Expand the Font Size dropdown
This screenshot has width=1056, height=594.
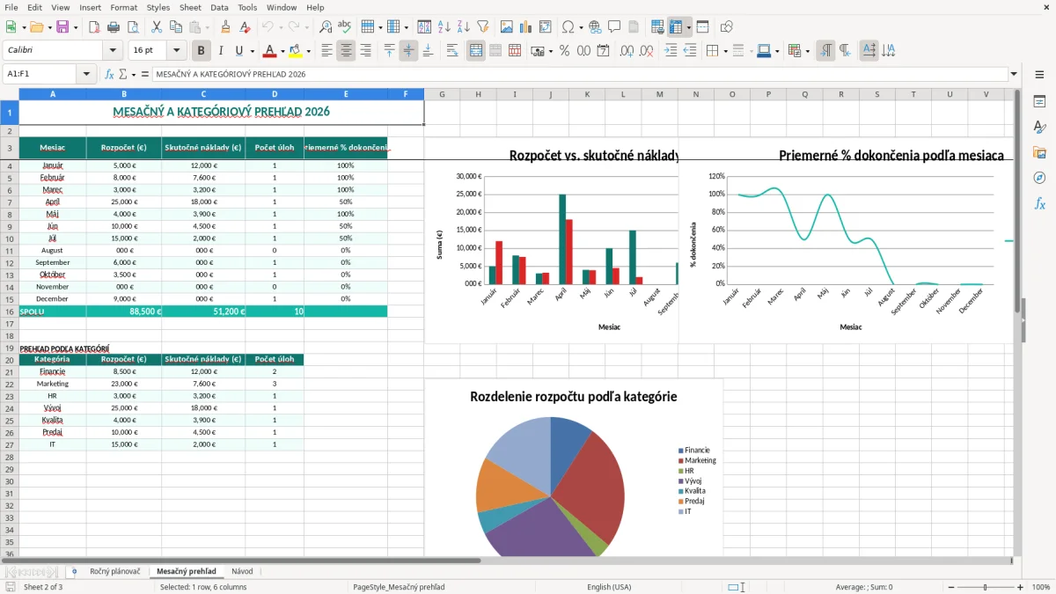pyautogui.click(x=177, y=51)
